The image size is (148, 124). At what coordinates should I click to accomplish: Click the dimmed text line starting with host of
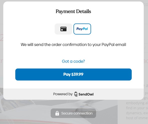(137, 118)
